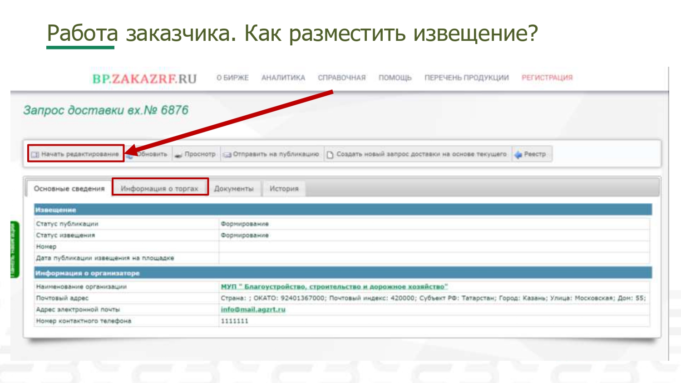The width and height of the screenshot is (681, 383).
Task: Open the Основные сведения tab
Action: (x=69, y=189)
